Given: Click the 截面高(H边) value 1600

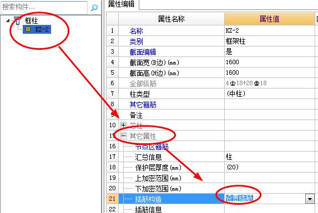Looking at the screenshot, I should point(269,72).
